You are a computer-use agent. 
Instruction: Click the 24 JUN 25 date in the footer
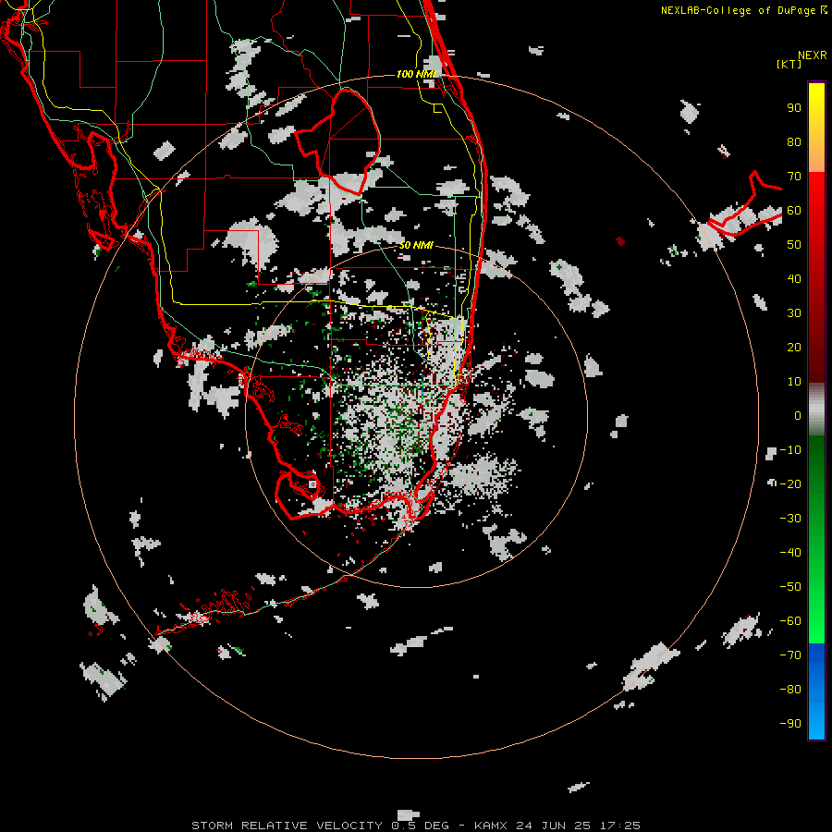(553, 826)
